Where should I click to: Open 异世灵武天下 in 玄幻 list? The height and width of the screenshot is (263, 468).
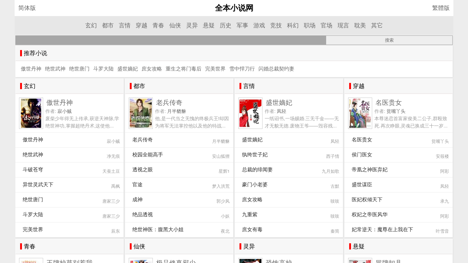[x=38, y=184]
